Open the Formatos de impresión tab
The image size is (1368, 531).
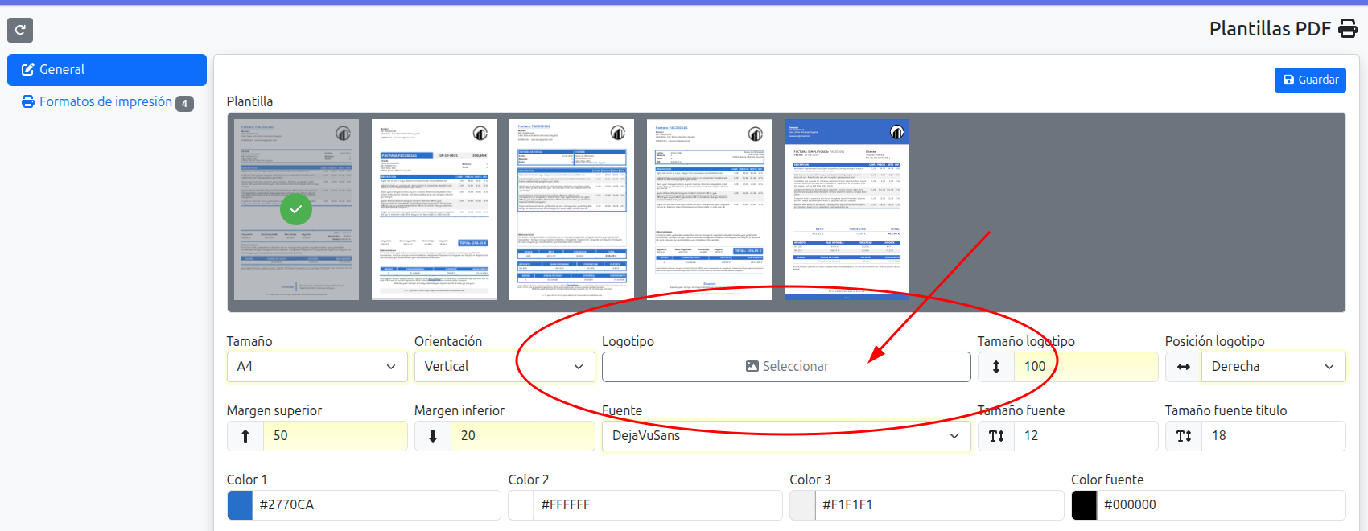(x=105, y=102)
